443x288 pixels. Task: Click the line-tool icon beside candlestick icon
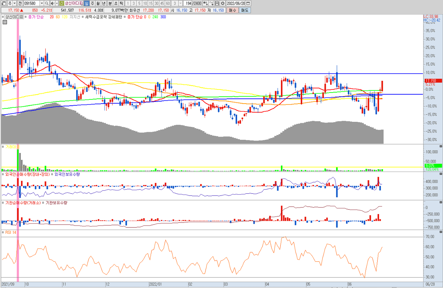211,3
